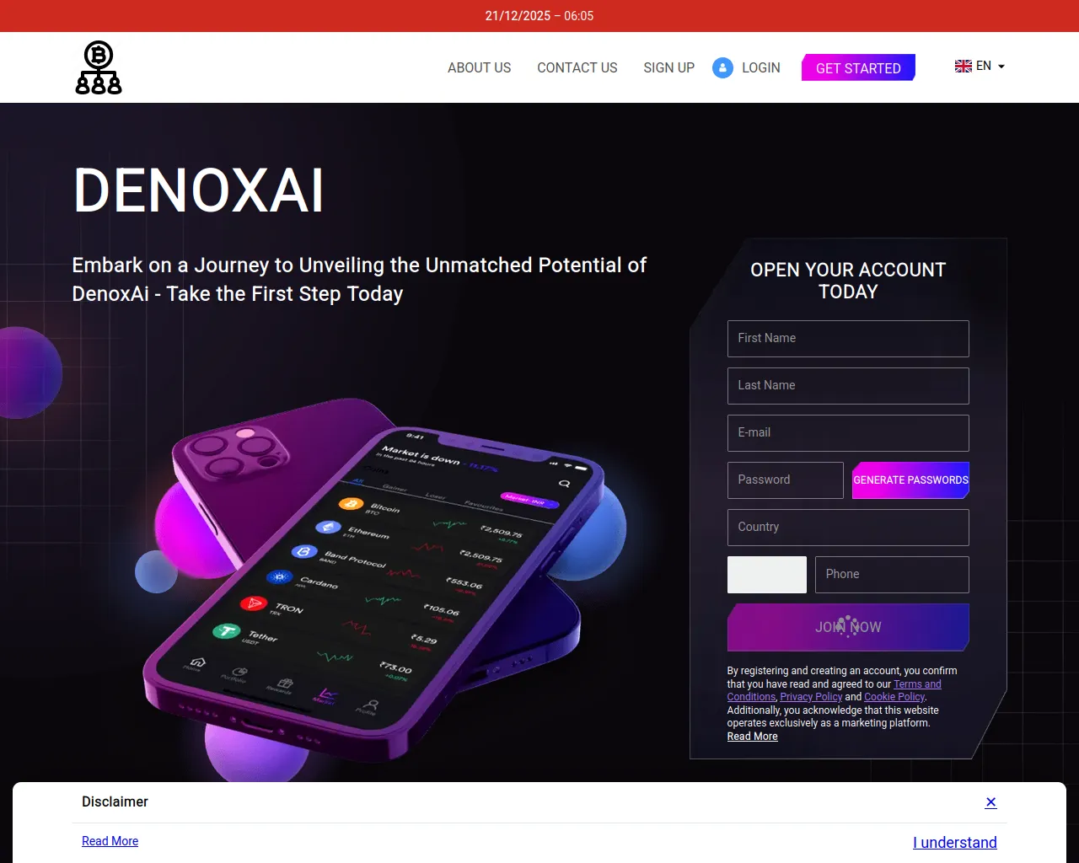The height and width of the screenshot is (863, 1079).
Task: Go to the CONTACT US page
Action: pyautogui.click(x=577, y=67)
